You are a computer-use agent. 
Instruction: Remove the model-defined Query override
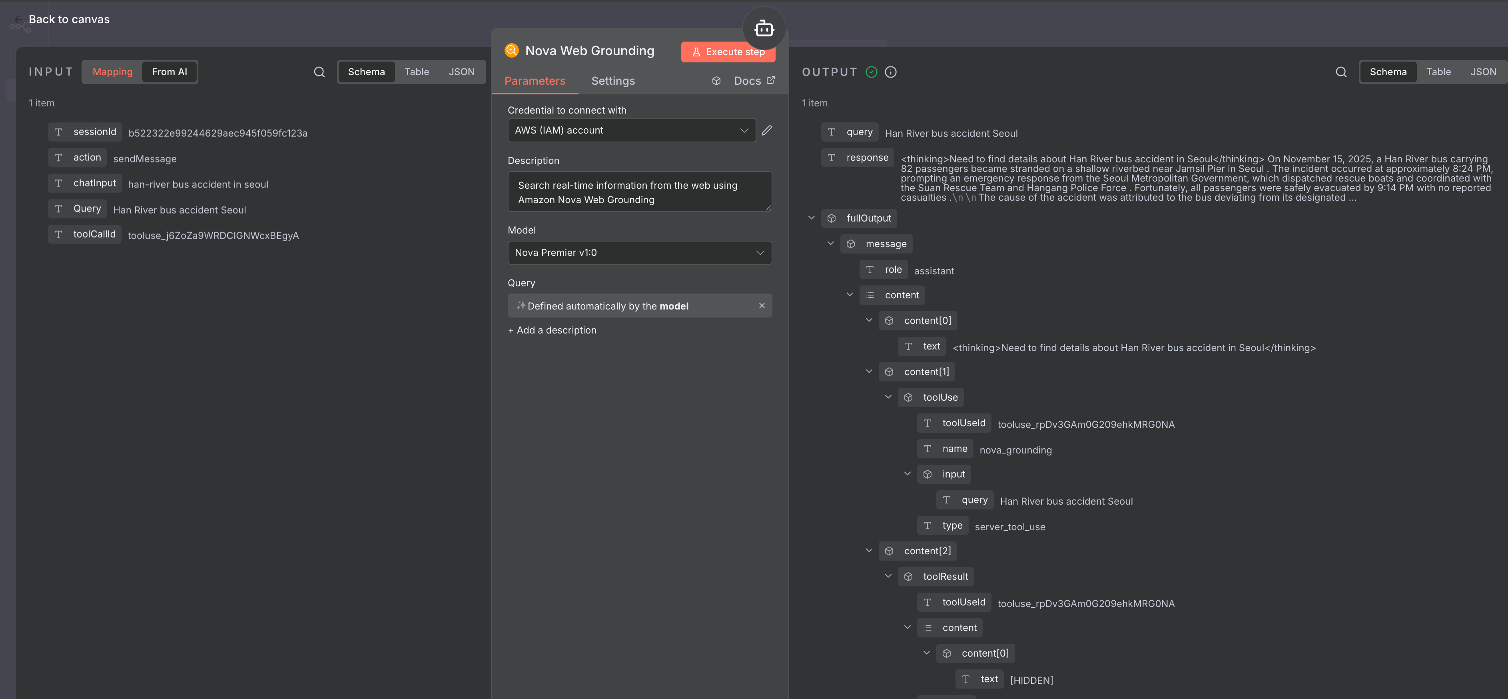tap(762, 306)
